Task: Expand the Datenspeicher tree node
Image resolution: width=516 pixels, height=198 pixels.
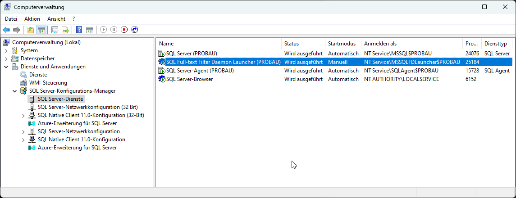Action: pyautogui.click(x=6, y=58)
